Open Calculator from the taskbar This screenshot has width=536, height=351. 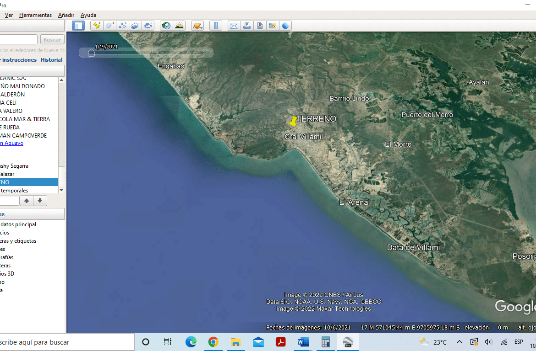point(325,342)
